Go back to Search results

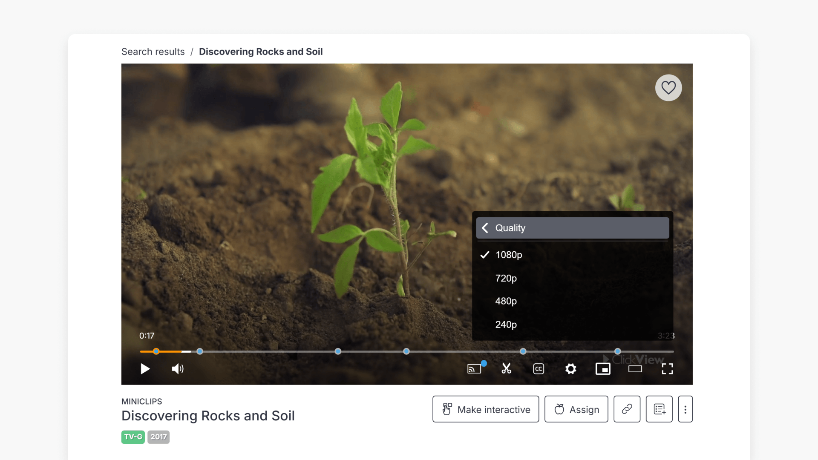pos(153,52)
